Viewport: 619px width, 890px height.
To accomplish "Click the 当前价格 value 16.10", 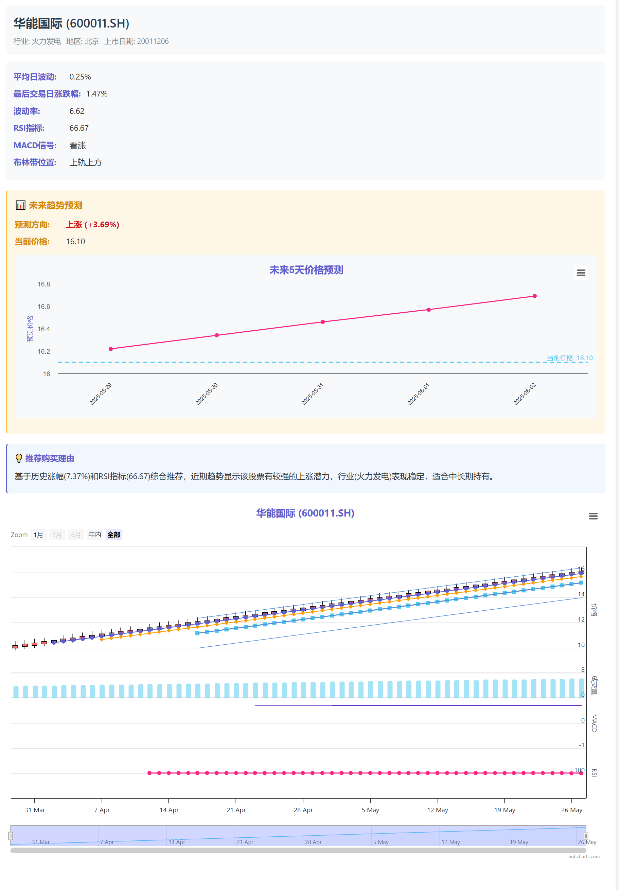I will [x=75, y=242].
